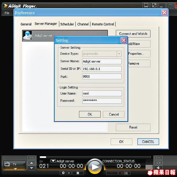Close the Preference window

164,12
